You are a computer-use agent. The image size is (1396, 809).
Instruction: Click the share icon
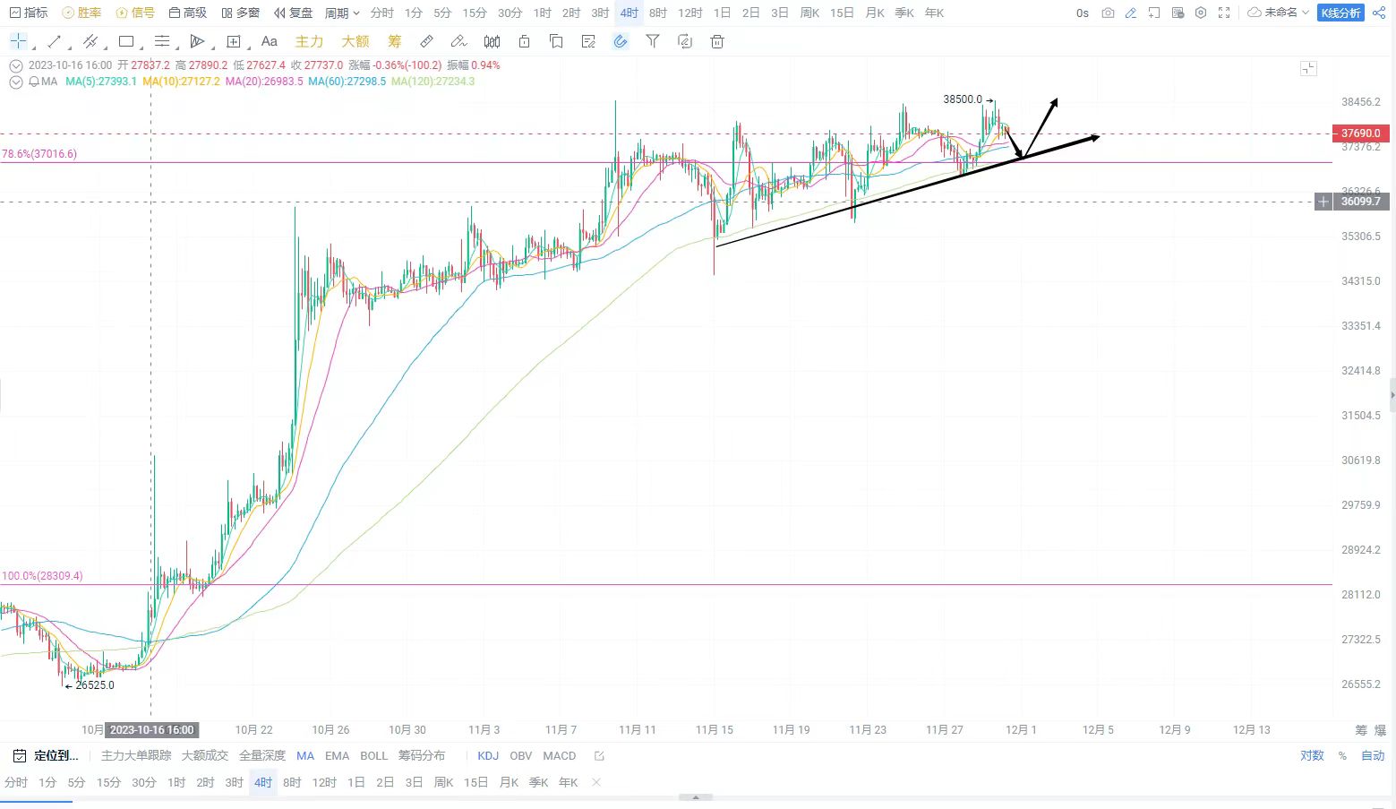tap(1379, 13)
